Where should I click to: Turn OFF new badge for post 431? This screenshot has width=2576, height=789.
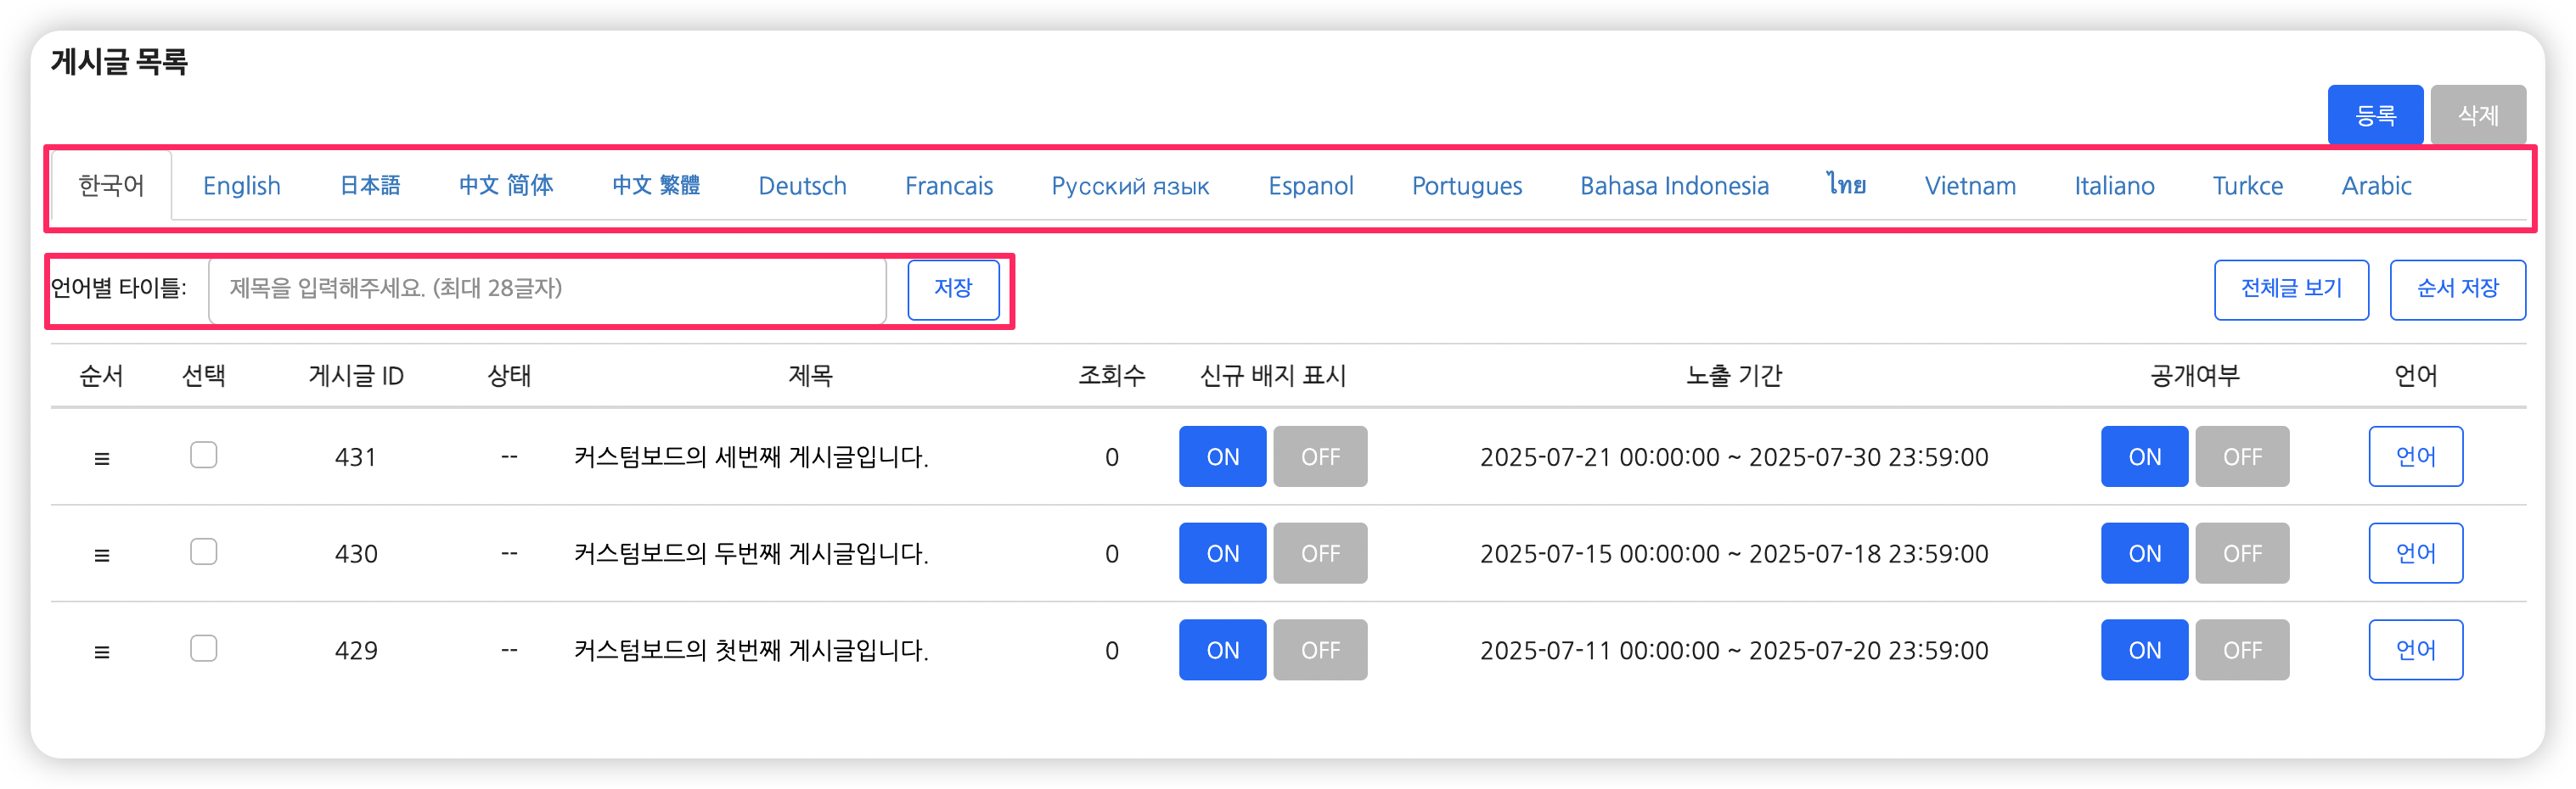click(1320, 457)
